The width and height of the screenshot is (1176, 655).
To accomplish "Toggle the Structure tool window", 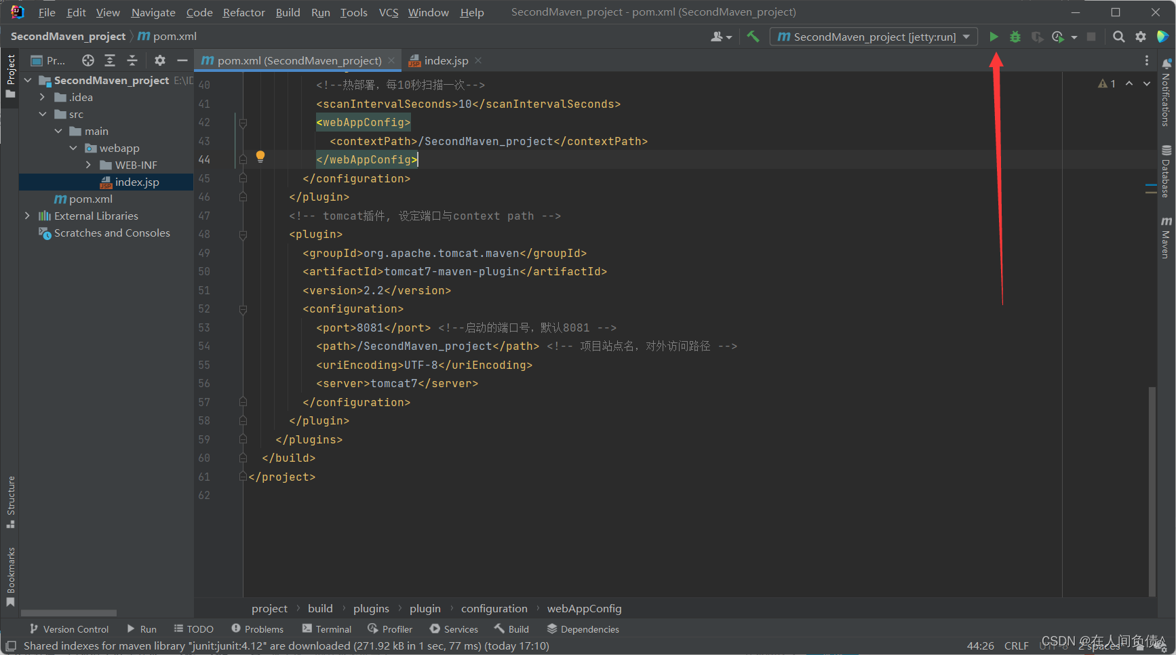I will point(11,502).
